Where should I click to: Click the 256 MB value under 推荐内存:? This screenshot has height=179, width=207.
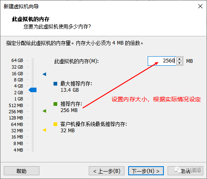pos(69,110)
